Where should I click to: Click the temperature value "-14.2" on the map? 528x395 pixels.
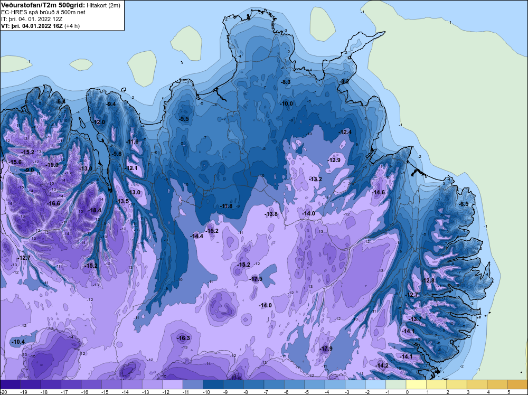click(382, 366)
